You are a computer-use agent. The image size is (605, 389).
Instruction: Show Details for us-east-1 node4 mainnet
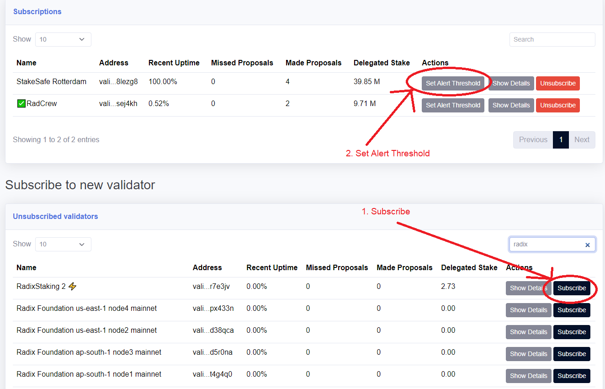[528, 310]
